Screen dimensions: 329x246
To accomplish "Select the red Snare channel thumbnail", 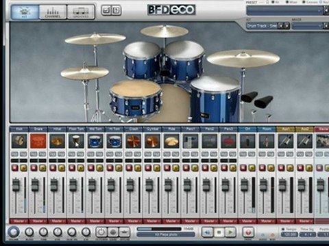I will pyautogui.click(x=38, y=141).
